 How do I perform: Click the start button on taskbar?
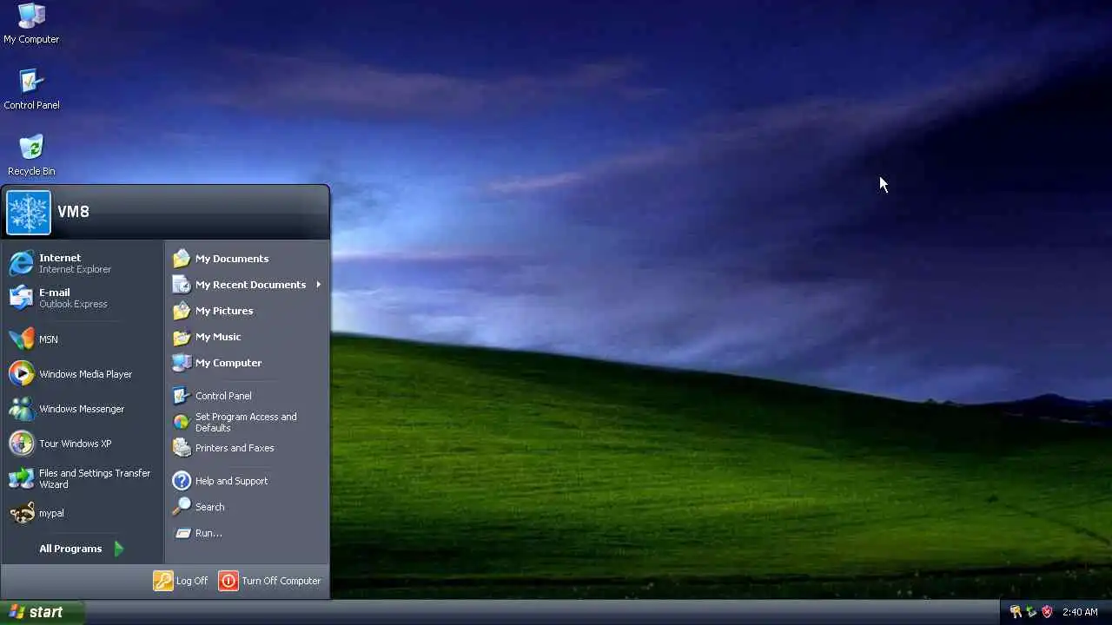(x=43, y=612)
